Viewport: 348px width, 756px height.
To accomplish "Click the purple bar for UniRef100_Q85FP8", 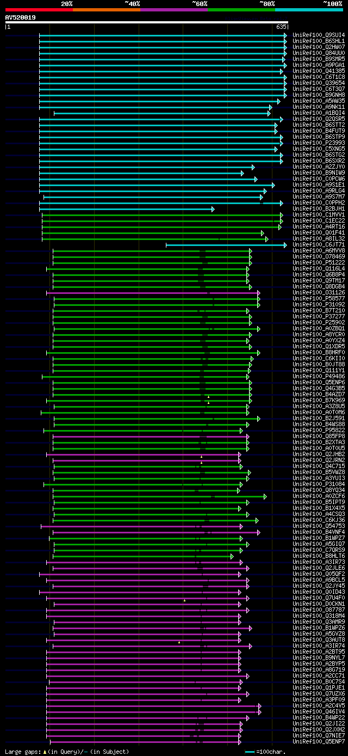I will [151, 437].
